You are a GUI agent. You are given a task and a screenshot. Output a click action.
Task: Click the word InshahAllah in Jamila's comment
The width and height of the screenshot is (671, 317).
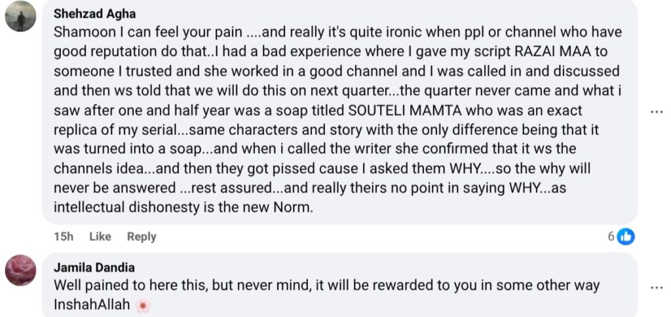[92, 305]
